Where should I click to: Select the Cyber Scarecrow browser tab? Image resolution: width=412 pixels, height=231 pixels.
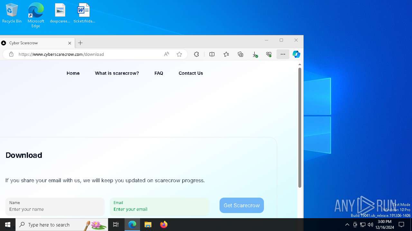[37, 43]
